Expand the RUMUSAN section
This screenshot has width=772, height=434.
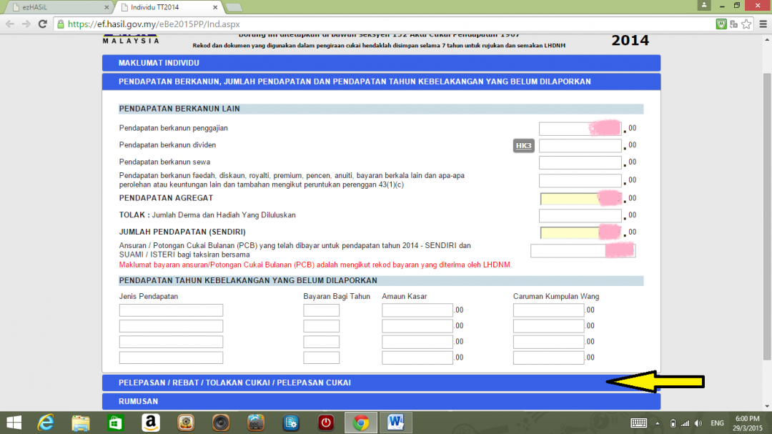tap(381, 402)
